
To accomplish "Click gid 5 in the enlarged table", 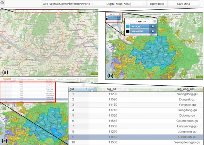I will [x=73, y=115].
